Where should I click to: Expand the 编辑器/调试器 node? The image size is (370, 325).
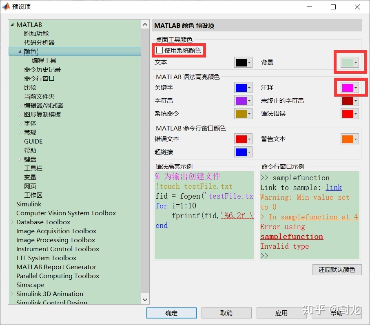[x=20, y=106]
